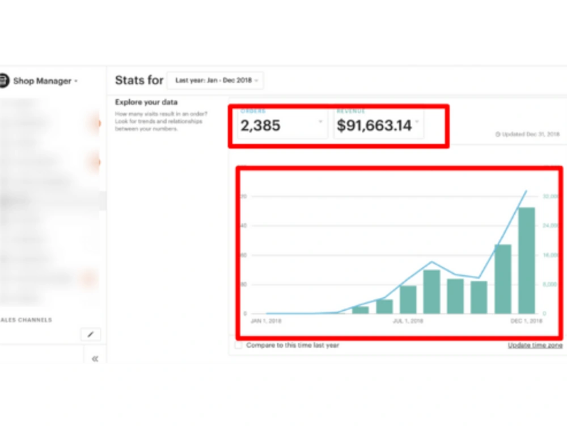Click the Sales Channels section label
This screenshot has height=426, width=567.
pos(26,320)
